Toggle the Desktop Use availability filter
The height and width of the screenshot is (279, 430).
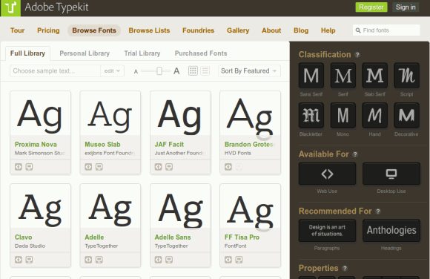391,174
